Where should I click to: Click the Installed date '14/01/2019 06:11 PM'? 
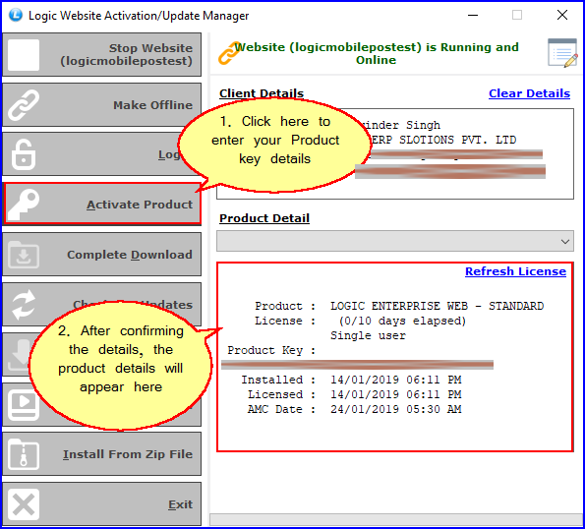(x=396, y=380)
